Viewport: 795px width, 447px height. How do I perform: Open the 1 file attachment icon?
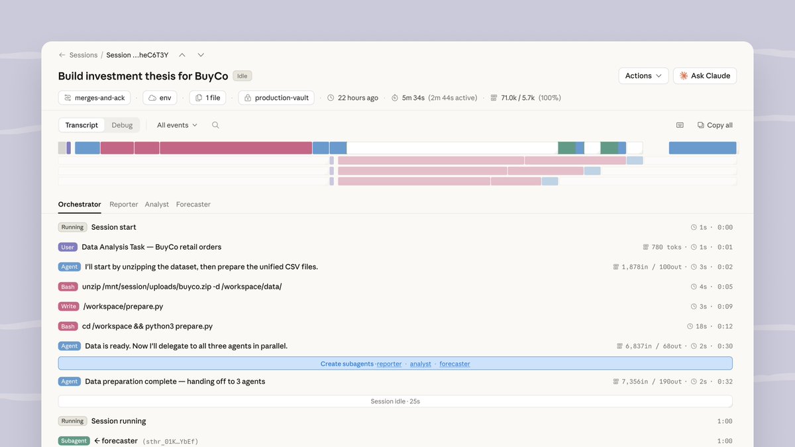[199, 97]
